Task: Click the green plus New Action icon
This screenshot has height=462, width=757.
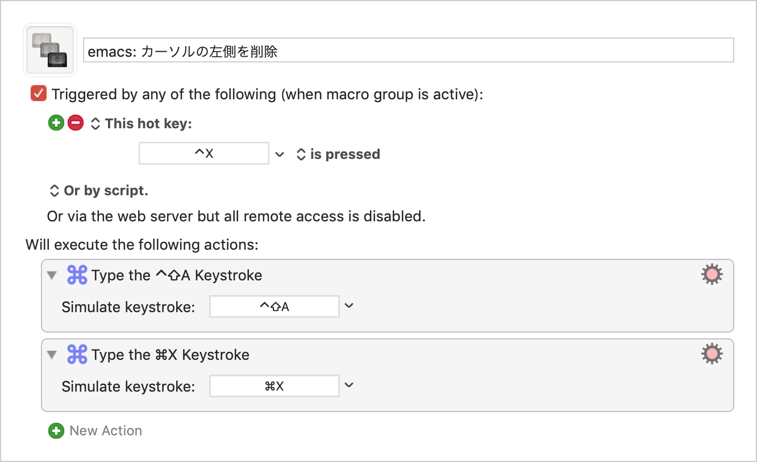Action: [56, 431]
